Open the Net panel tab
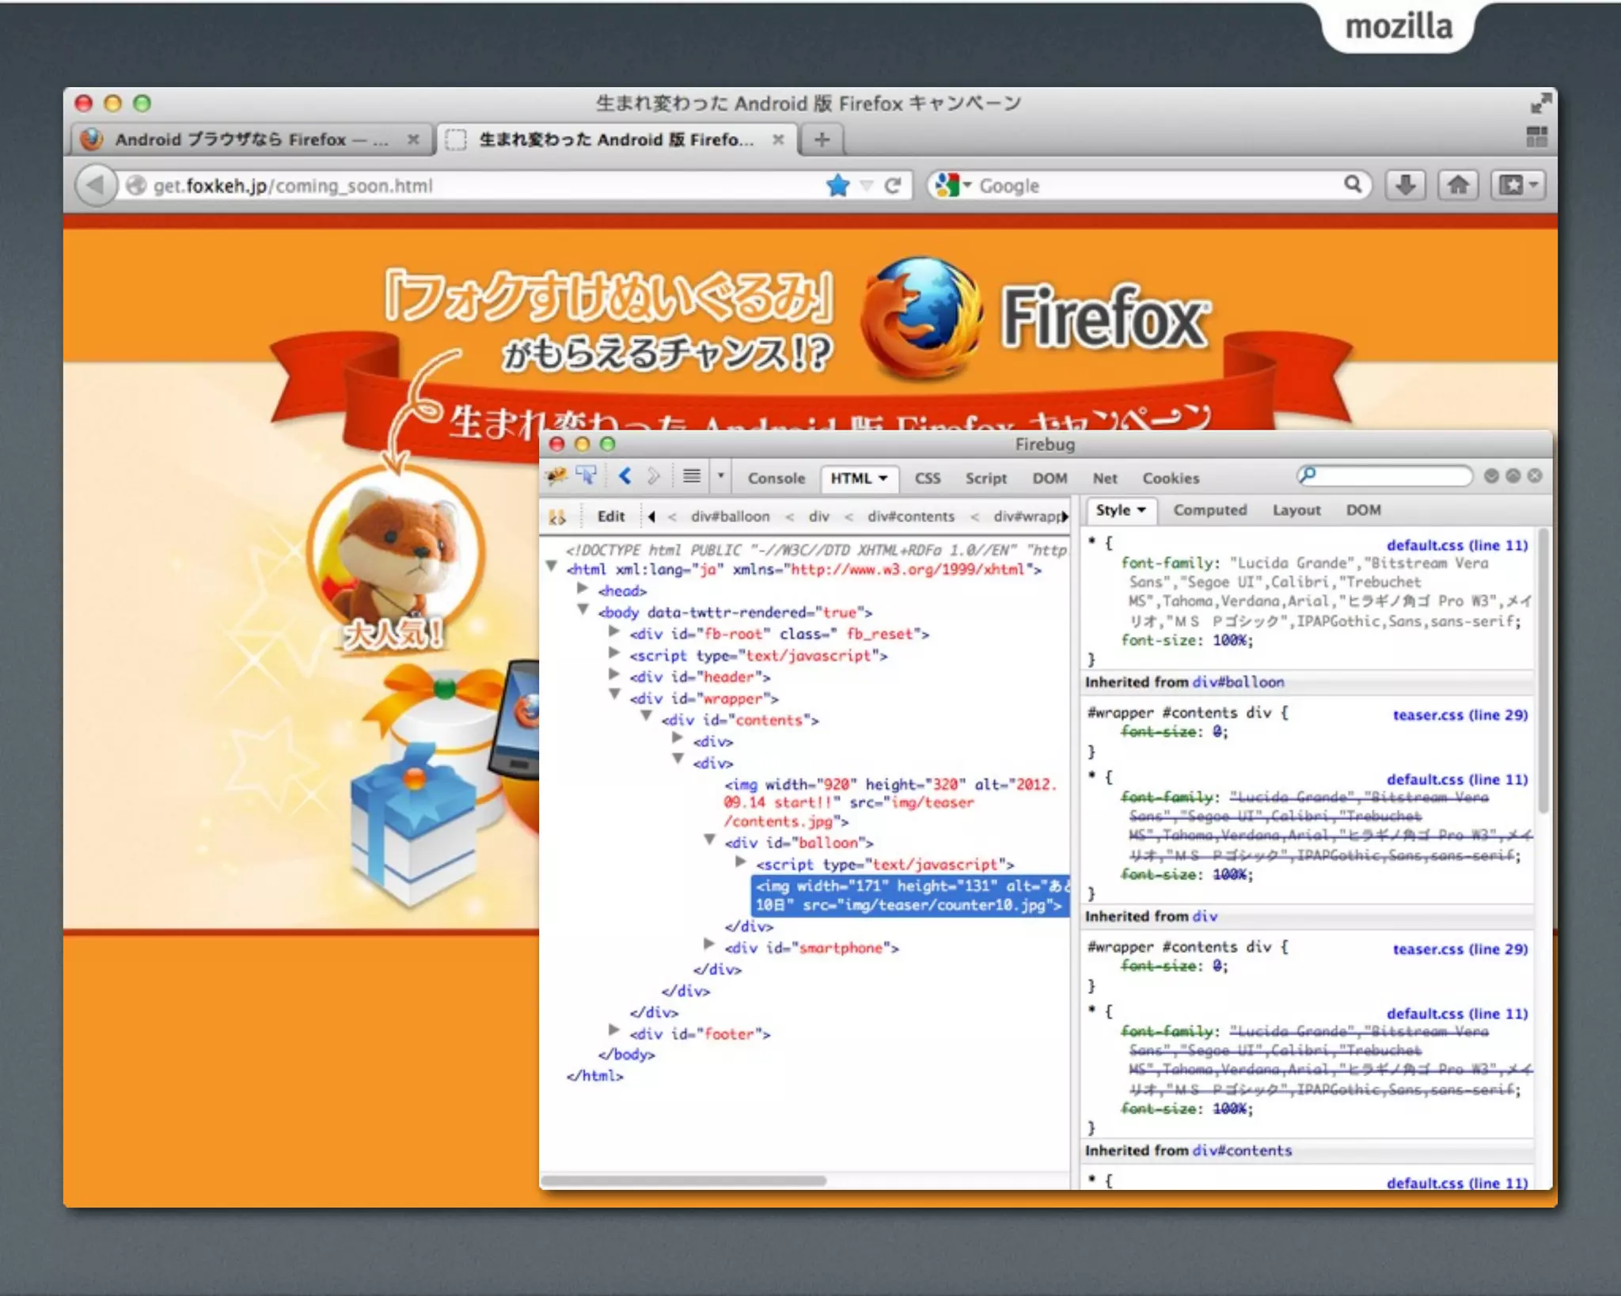Image resolution: width=1621 pixels, height=1296 pixels. [1104, 478]
